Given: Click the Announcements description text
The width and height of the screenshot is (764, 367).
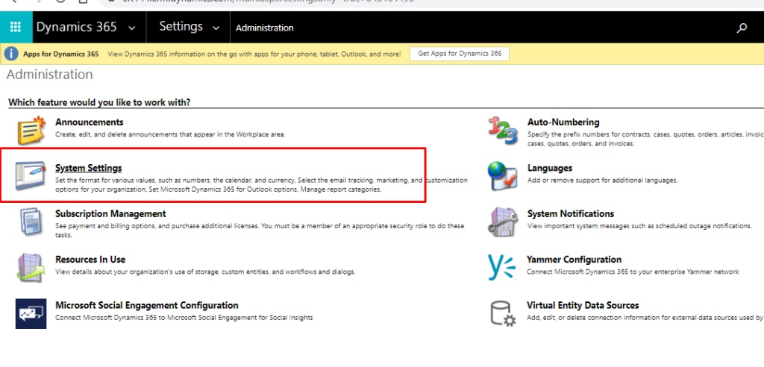Looking at the screenshot, I should 171,134.
